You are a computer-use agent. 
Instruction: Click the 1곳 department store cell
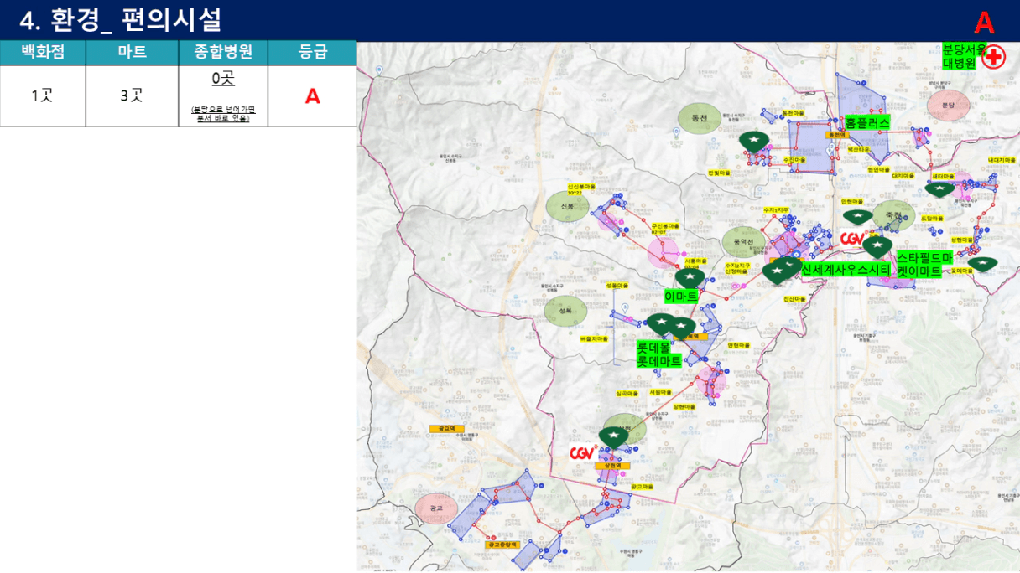[43, 95]
